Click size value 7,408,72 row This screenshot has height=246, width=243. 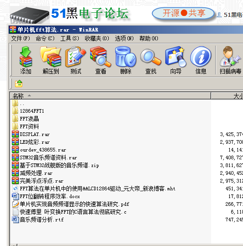[x=232, y=157]
